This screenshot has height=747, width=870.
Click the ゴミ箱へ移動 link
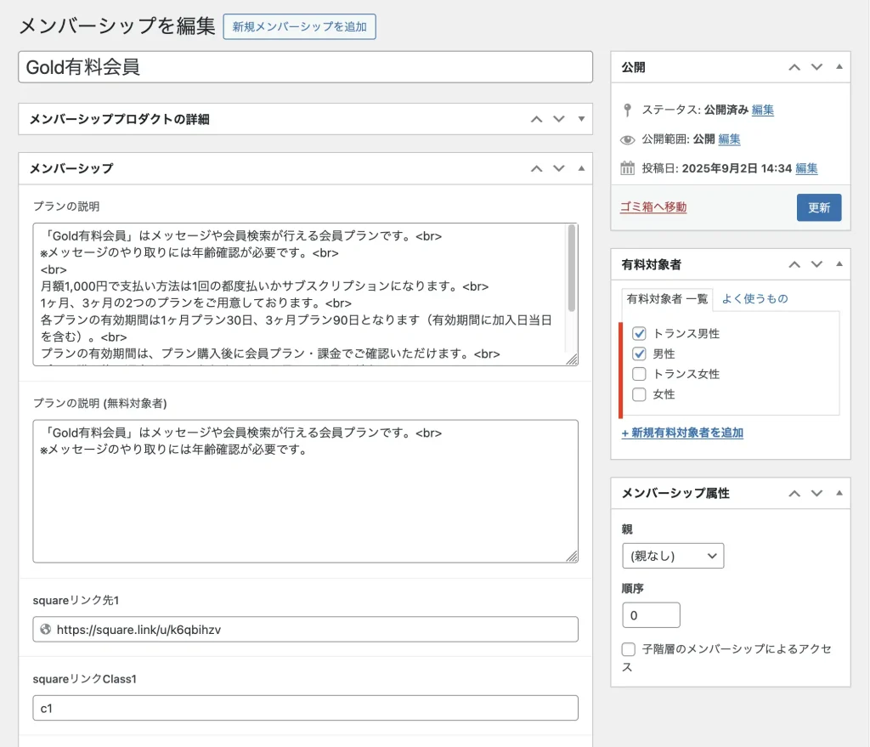(x=653, y=207)
